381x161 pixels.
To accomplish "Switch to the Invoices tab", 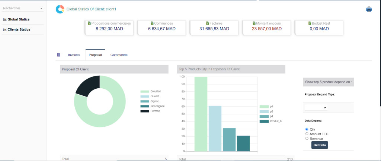I will [x=74, y=55].
